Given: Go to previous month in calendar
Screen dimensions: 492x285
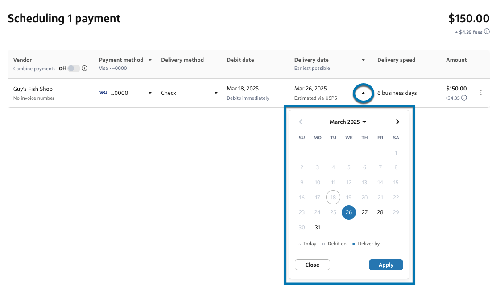Looking at the screenshot, I should [x=301, y=122].
